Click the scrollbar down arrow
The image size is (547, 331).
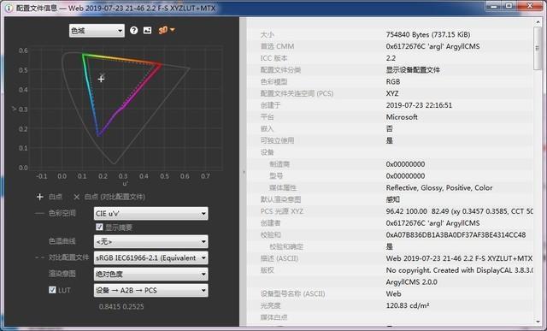(538, 322)
